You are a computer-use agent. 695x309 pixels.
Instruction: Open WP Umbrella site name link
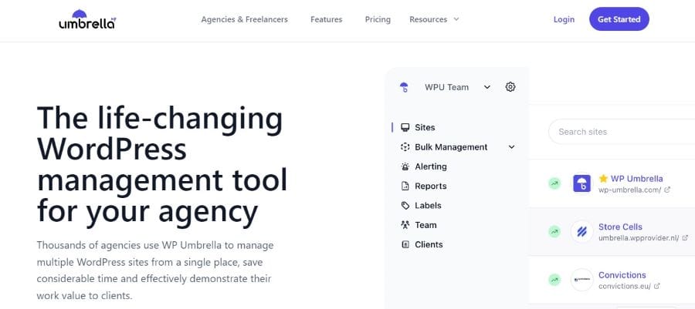click(x=636, y=179)
